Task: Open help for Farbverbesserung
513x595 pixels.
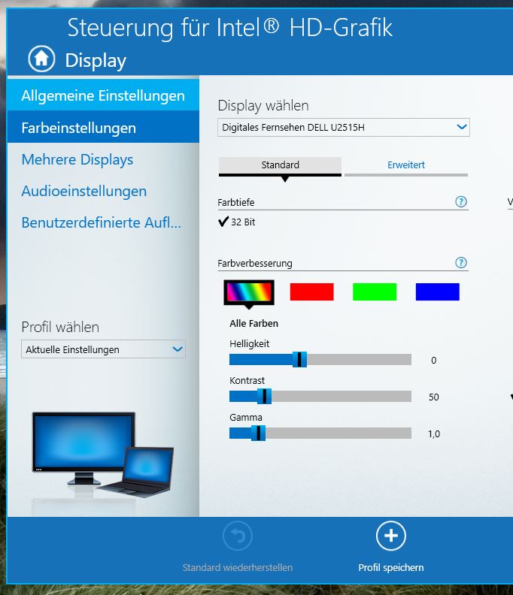Action: click(461, 263)
